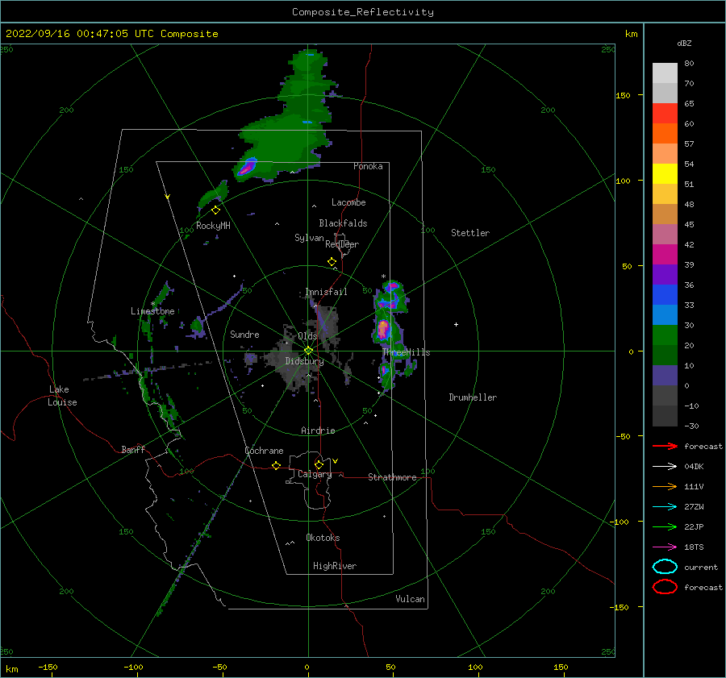Click the yellow diamond marker below Cochrane
The image size is (726, 678).
pyautogui.click(x=277, y=466)
